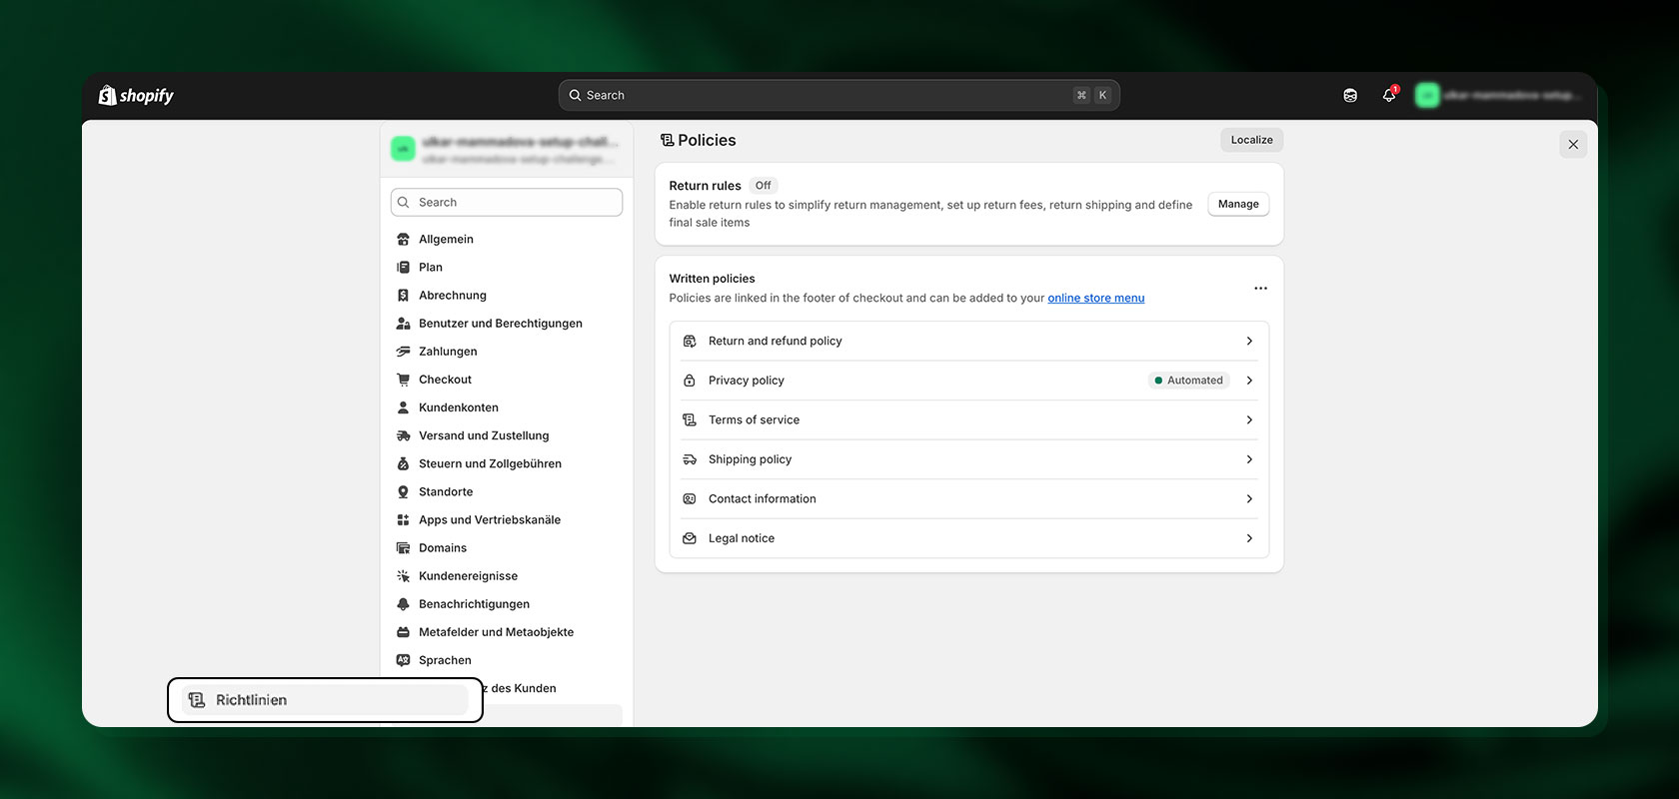Click the Benachrichtigungen bell icon in sidebar

point(403,603)
